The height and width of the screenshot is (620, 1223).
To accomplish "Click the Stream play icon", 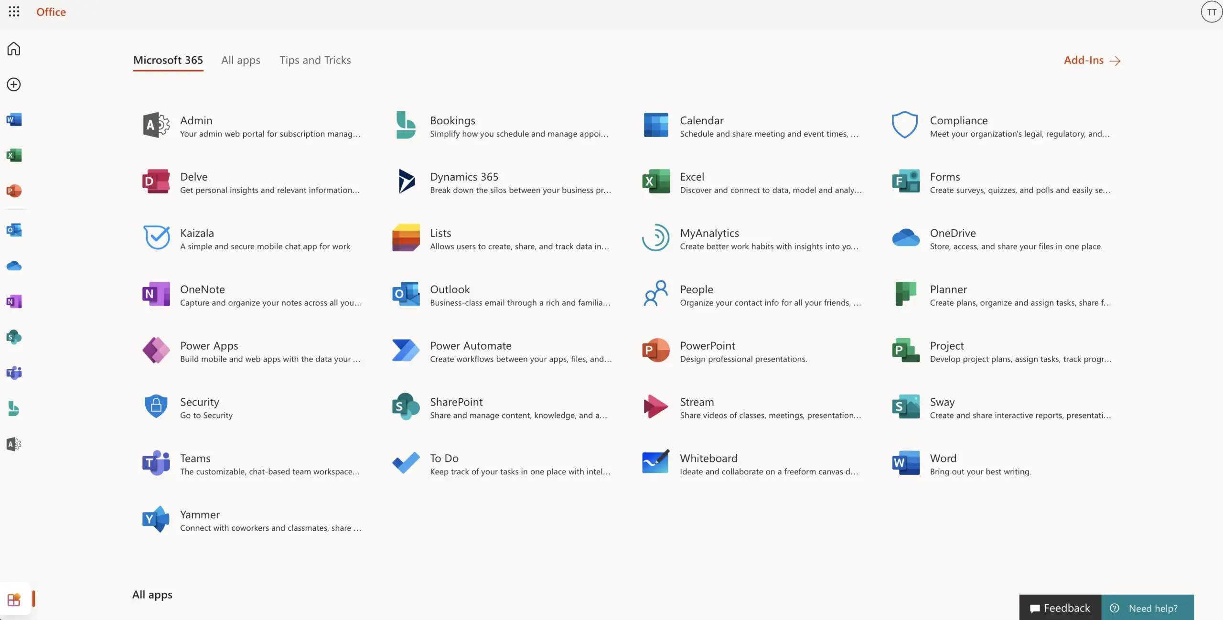I will click(x=656, y=406).
